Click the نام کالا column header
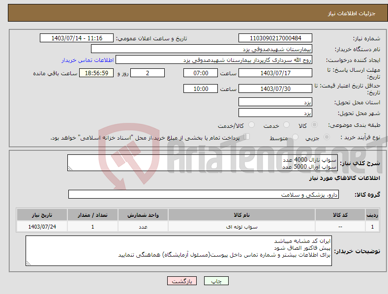Screen dimensions: 388x294 241,215
